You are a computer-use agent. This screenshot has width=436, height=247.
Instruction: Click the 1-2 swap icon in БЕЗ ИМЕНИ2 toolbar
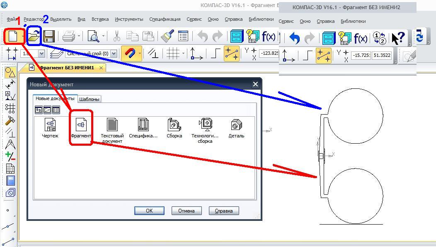tap(379, 38)
